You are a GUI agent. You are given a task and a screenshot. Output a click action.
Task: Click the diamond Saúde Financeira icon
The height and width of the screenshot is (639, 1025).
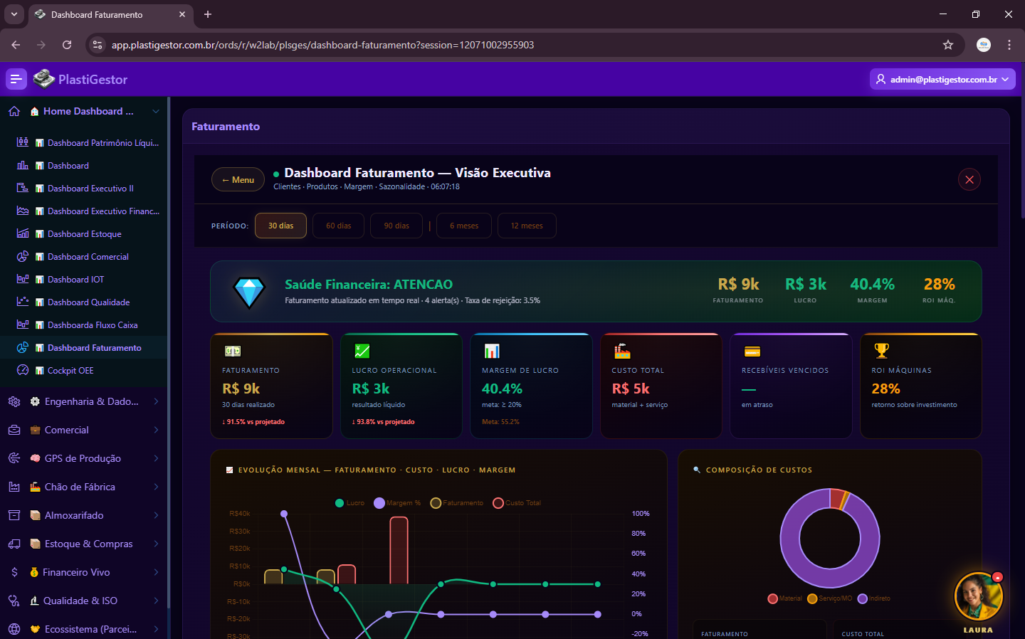point(249,292)
